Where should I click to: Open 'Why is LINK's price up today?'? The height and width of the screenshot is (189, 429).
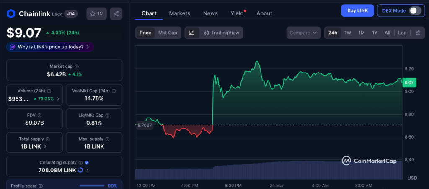[50, 47]
